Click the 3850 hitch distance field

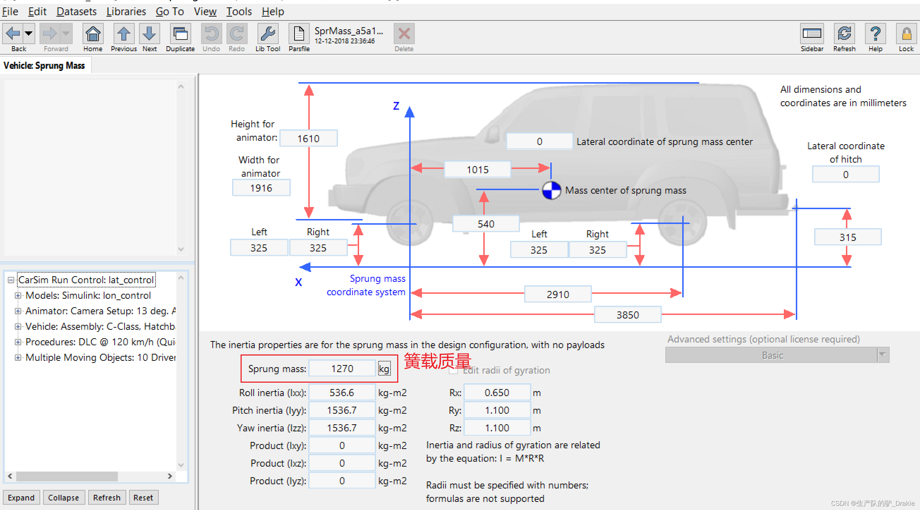click(628, 315)
